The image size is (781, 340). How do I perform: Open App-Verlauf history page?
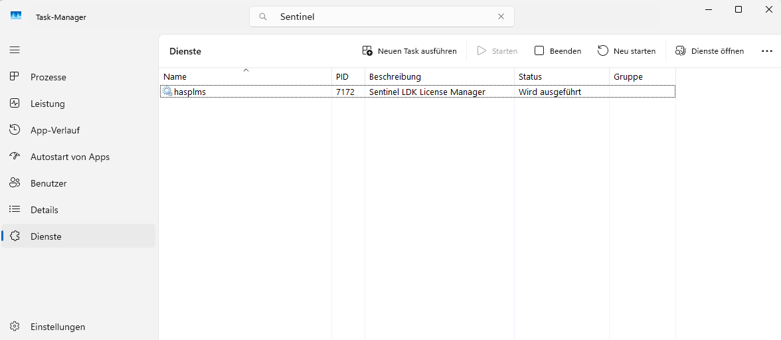pyautogui.click(x=54, y=130)
